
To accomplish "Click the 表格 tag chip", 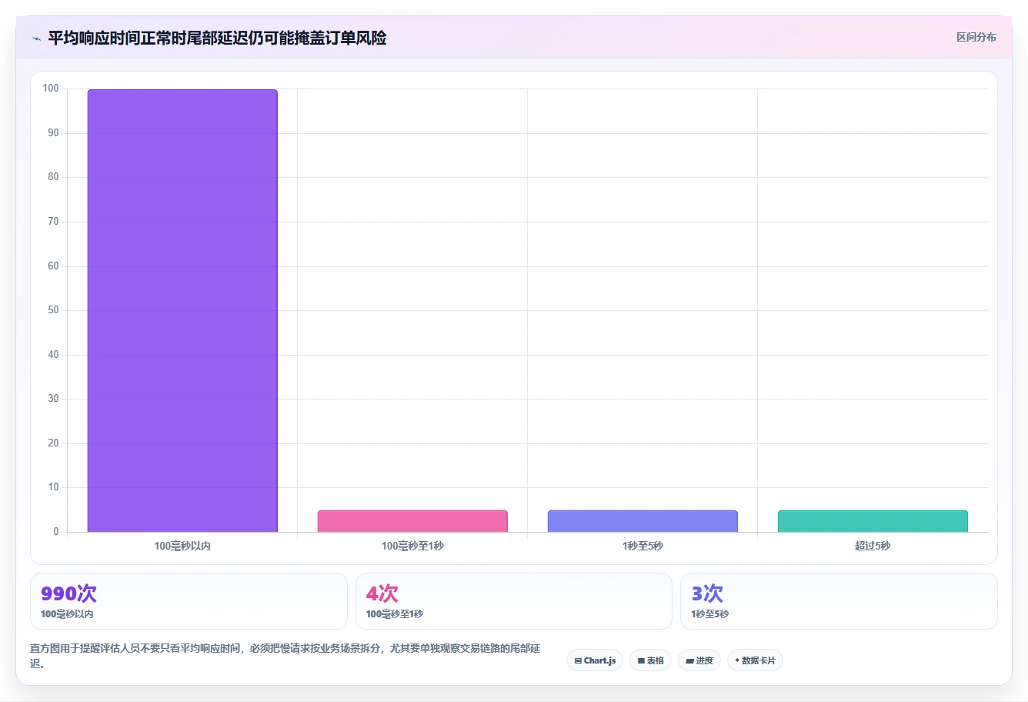I will tap(650, 660).
